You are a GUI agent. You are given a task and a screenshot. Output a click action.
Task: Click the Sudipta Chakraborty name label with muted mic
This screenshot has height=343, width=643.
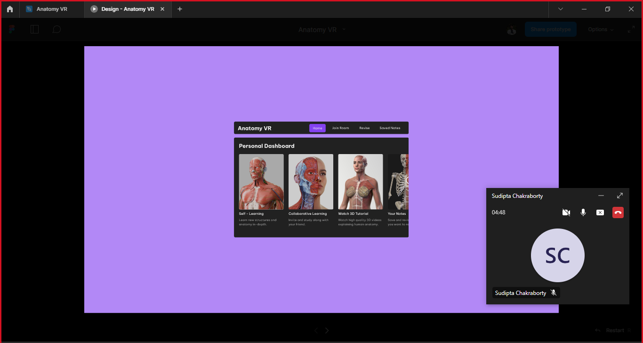(526, 293)
